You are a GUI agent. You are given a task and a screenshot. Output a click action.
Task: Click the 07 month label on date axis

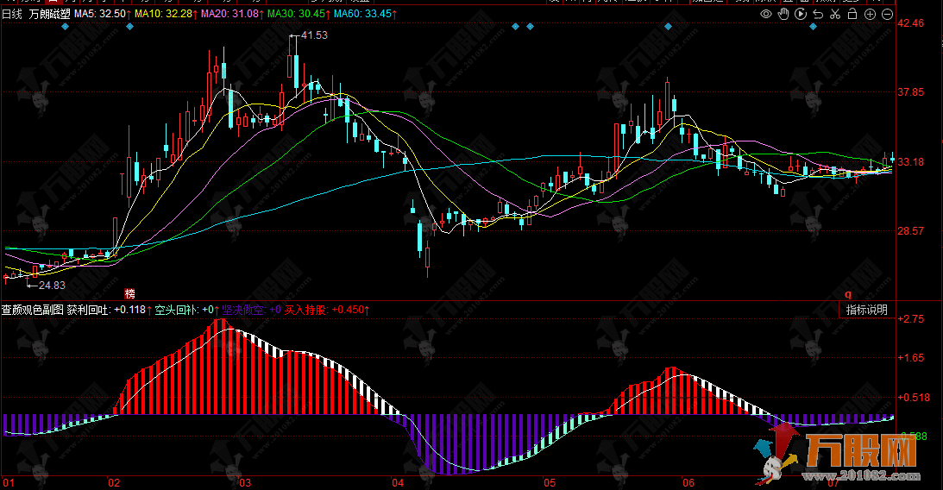(x=833, y=483)
